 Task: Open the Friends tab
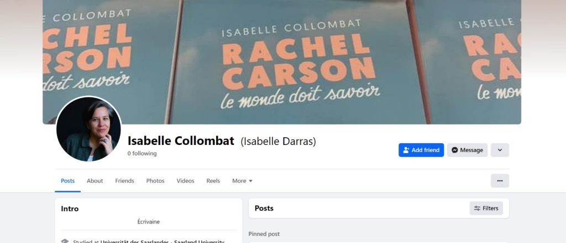124,181
